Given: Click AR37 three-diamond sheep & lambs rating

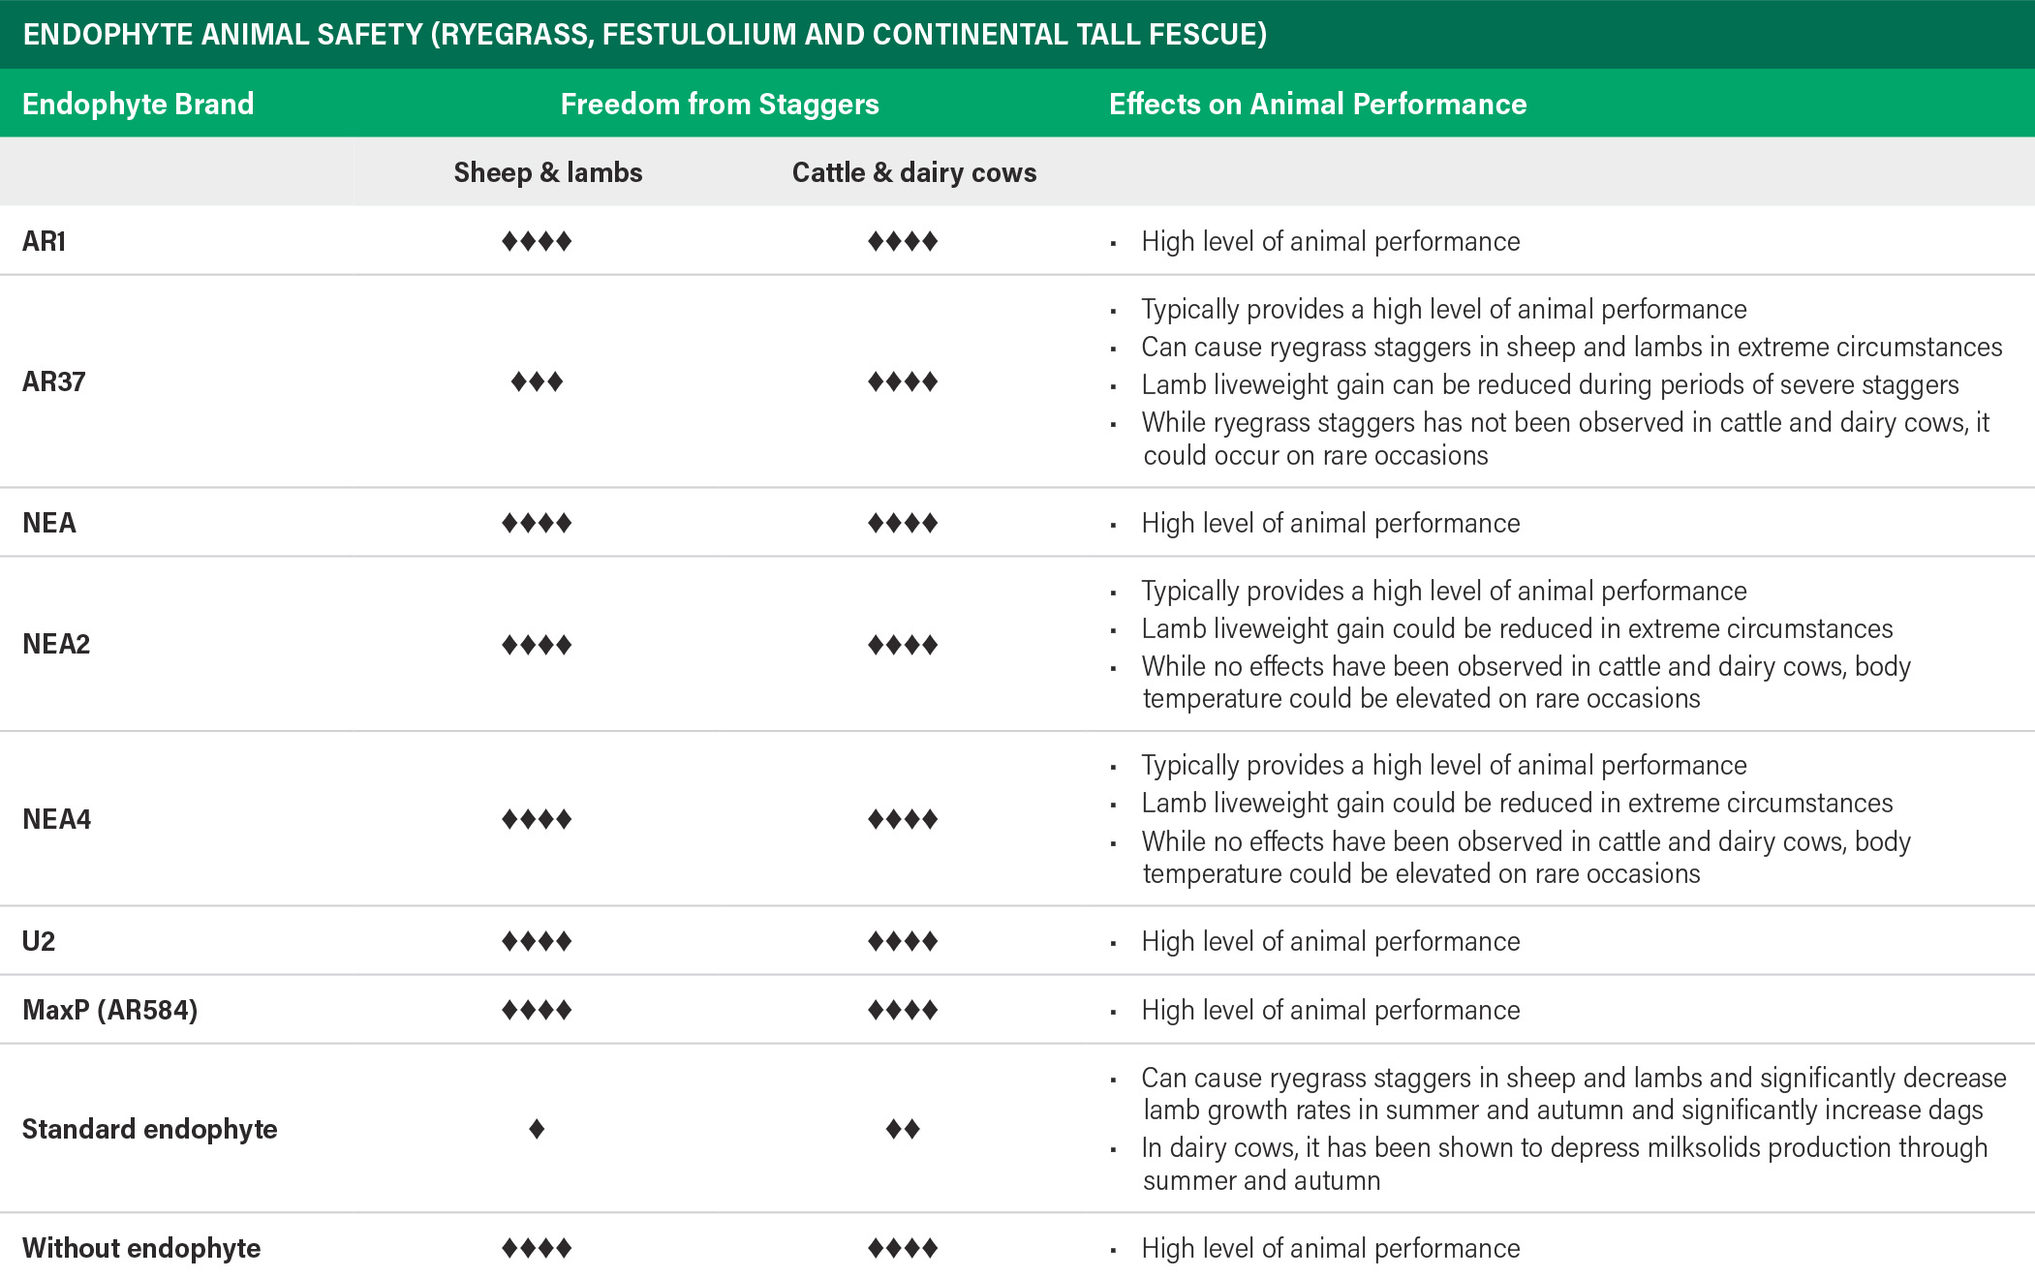Looking at the screenshot, I should 537,381.
